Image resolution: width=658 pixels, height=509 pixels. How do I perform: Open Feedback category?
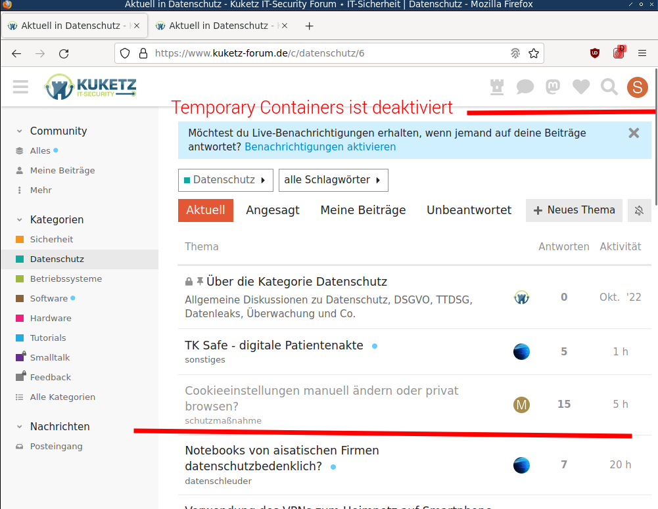point(80,378)
